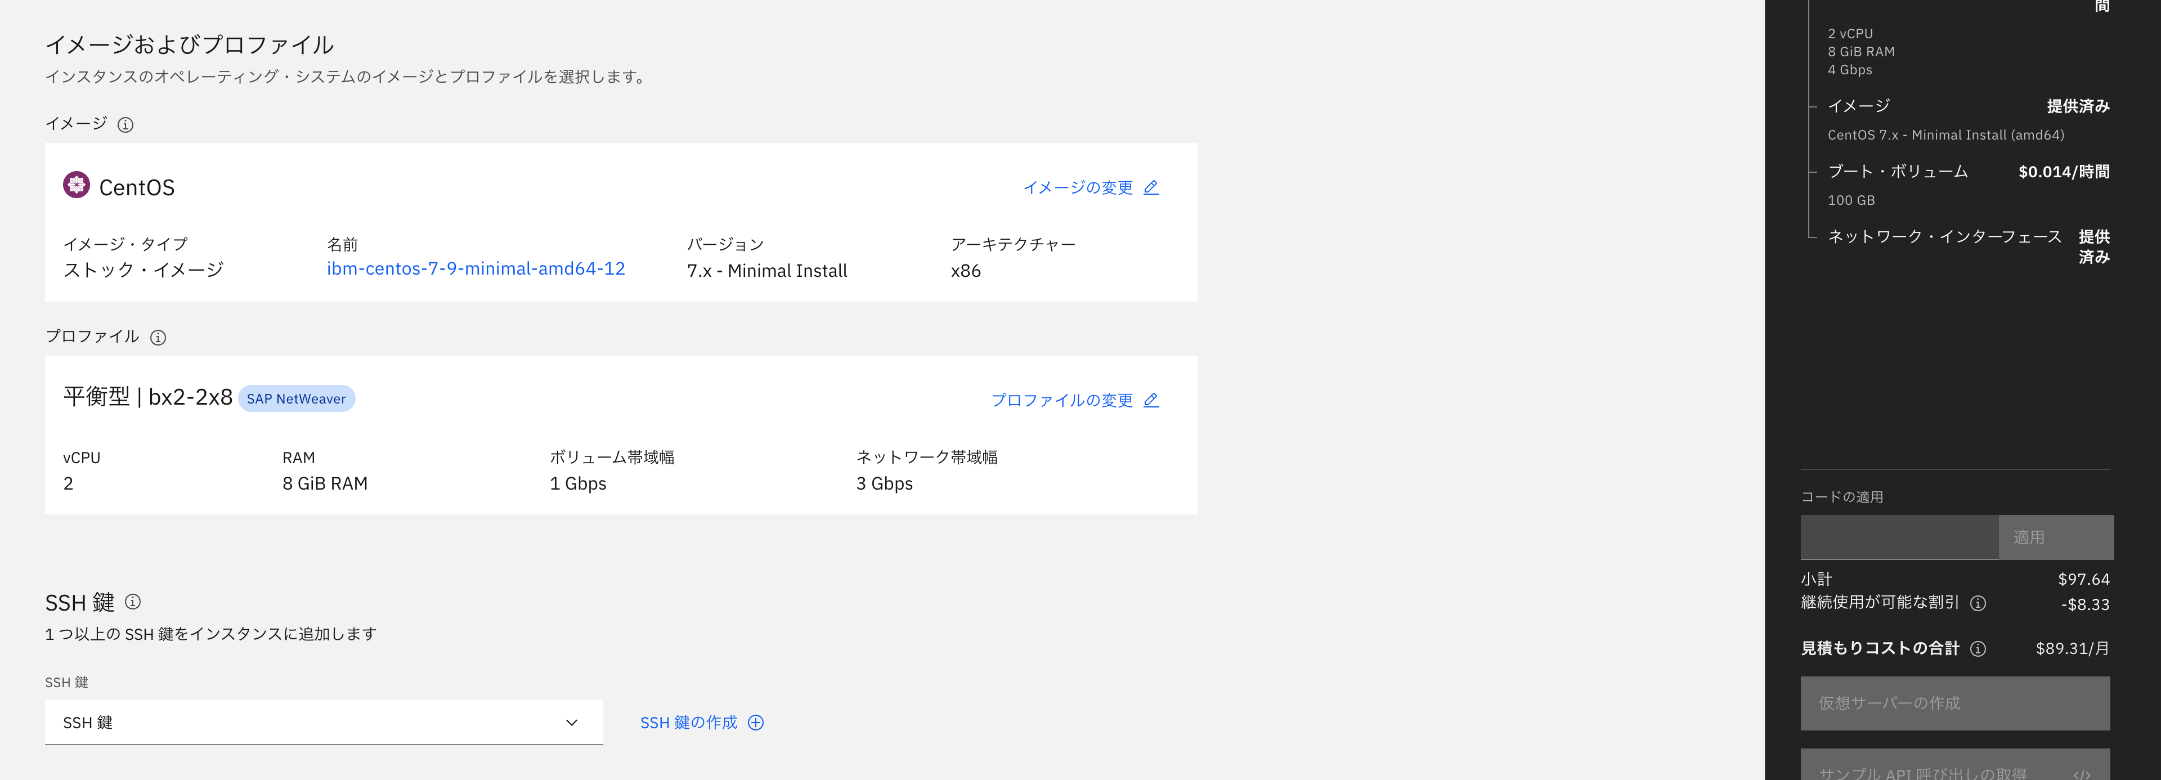The image size is (2161, 780).
Task: Click the info icon beside SSH 鍵
Action: (133, 602)
